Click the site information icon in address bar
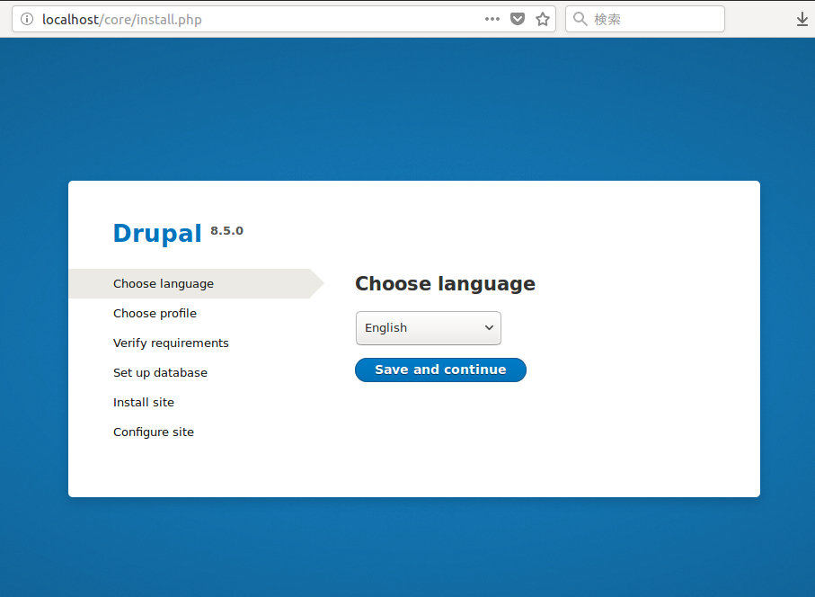The height and width of the screenshot is (597, 815). (27, 19)
